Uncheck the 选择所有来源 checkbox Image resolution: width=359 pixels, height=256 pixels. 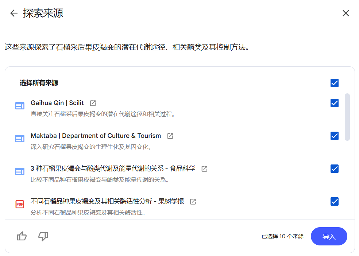click(335, 83)
